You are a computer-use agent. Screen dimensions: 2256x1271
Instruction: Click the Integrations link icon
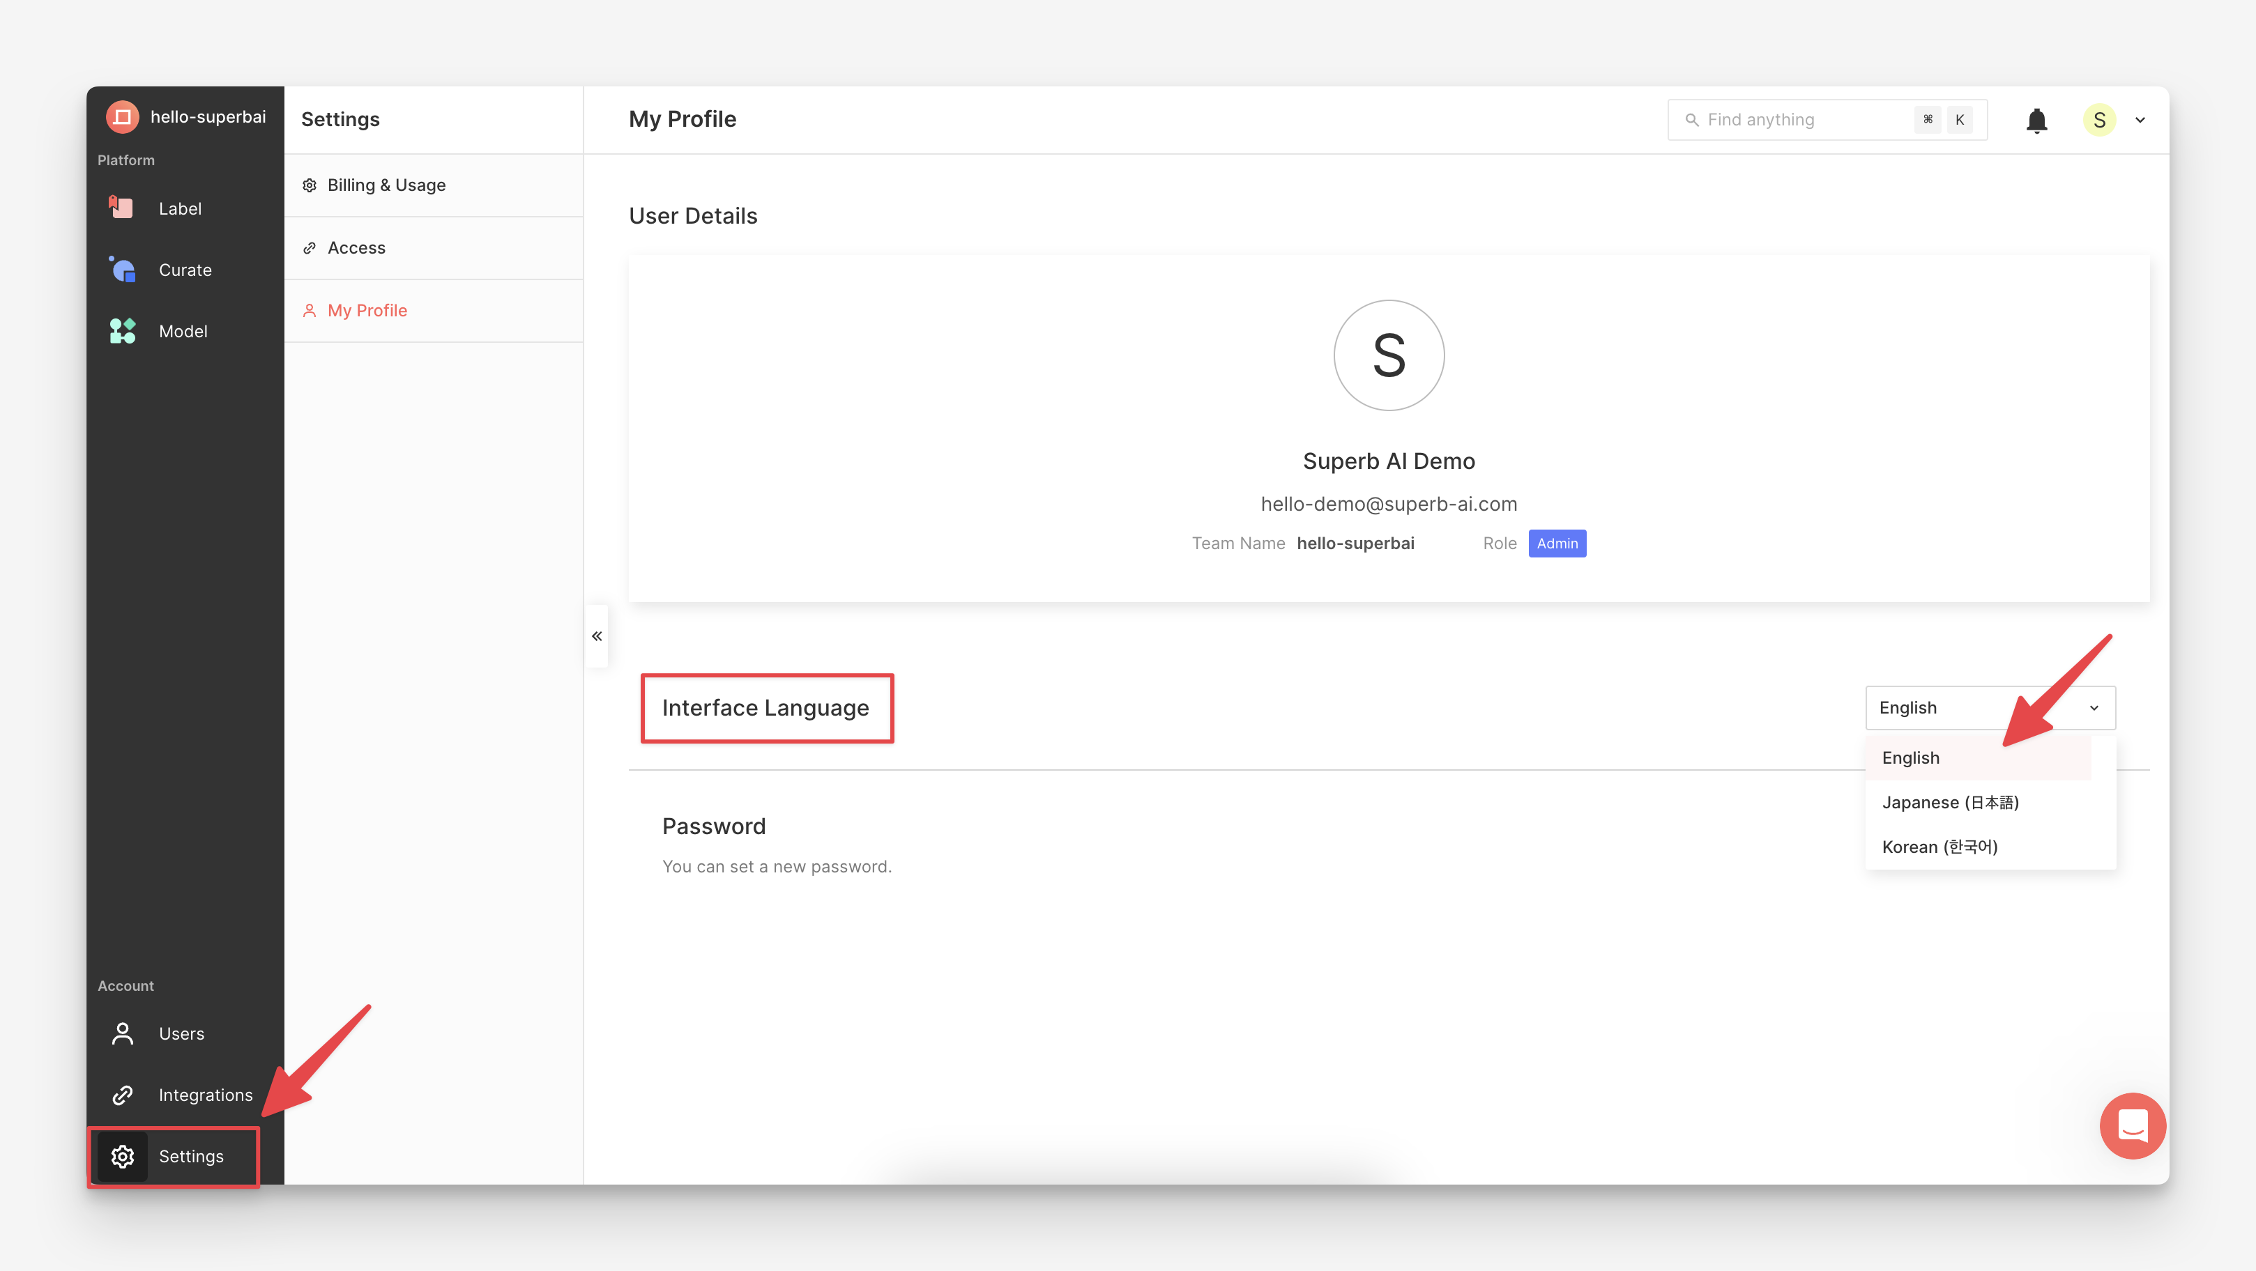[x=123, y=1095]
